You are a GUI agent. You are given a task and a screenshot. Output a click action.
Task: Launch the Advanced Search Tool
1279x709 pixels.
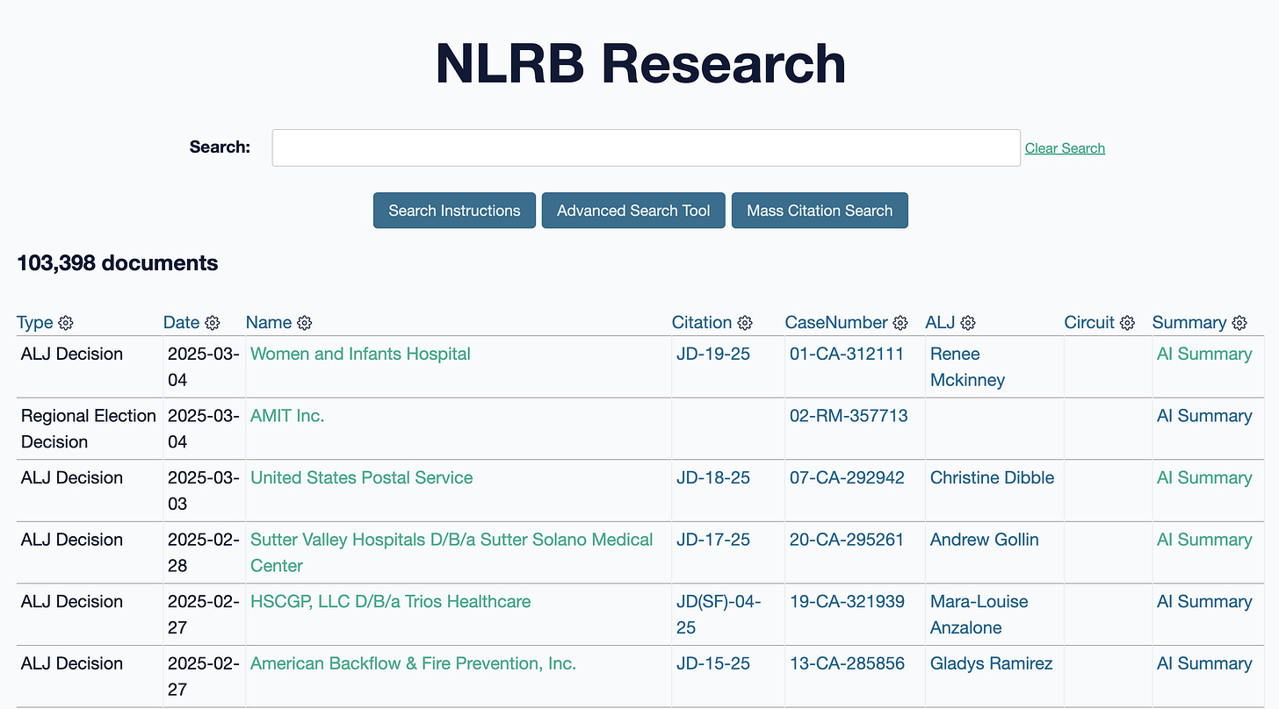tap(633, 211)
